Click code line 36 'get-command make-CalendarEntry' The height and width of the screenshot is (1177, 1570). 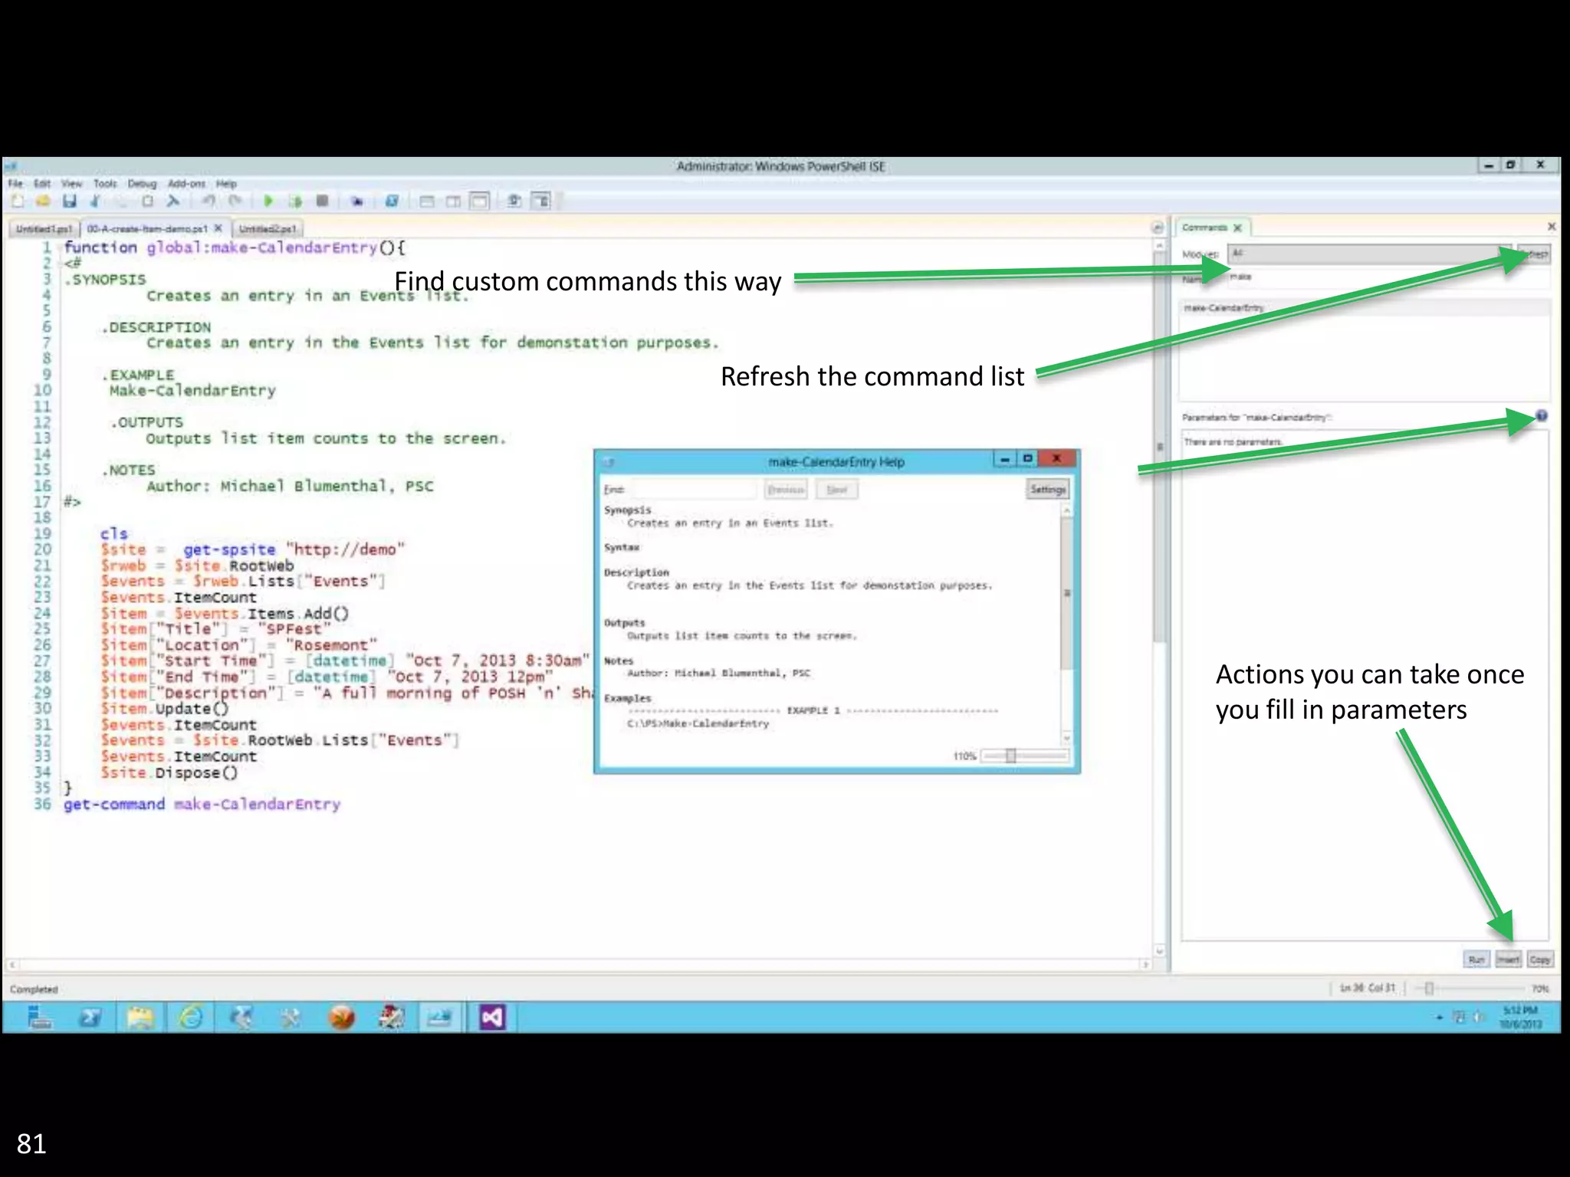[202, 805]
